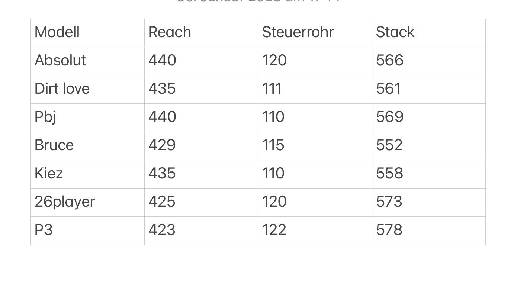The image size is (514, 290).
Task: Click Reach value 429 for Bruce
Action: click(162, 145)
